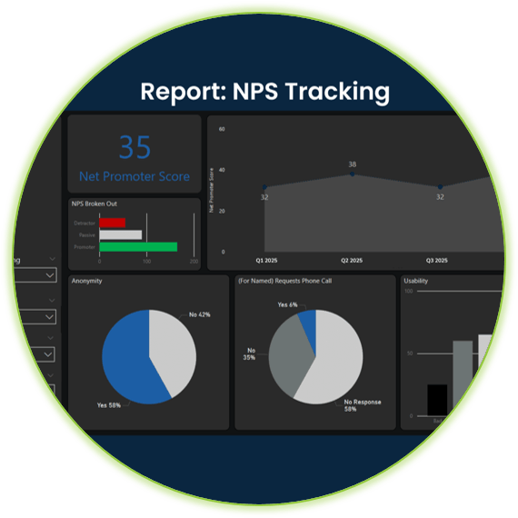Click the "38" data label on the trend chart
518x518 pixels.
tap(353, 164)
